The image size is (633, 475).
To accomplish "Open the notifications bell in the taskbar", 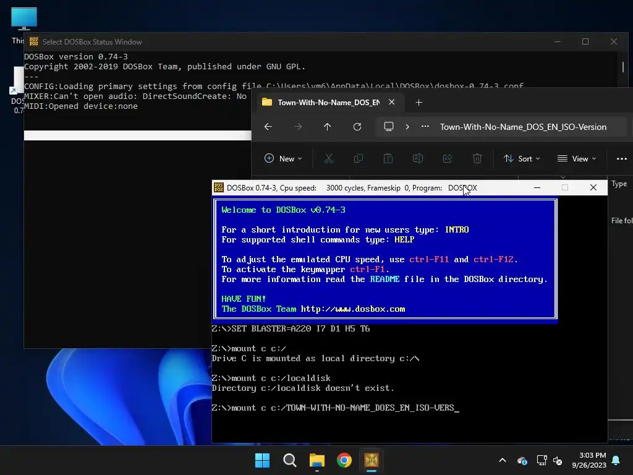I will 616,460.
